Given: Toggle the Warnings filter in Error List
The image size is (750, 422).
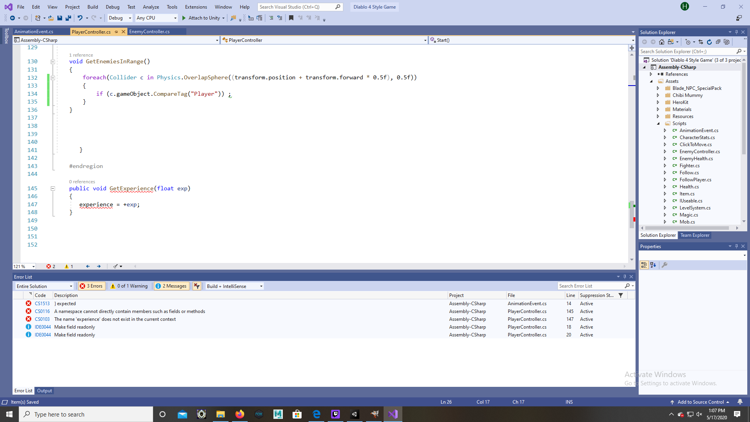Looking at the screenshot, I should [x=129, y=286].
